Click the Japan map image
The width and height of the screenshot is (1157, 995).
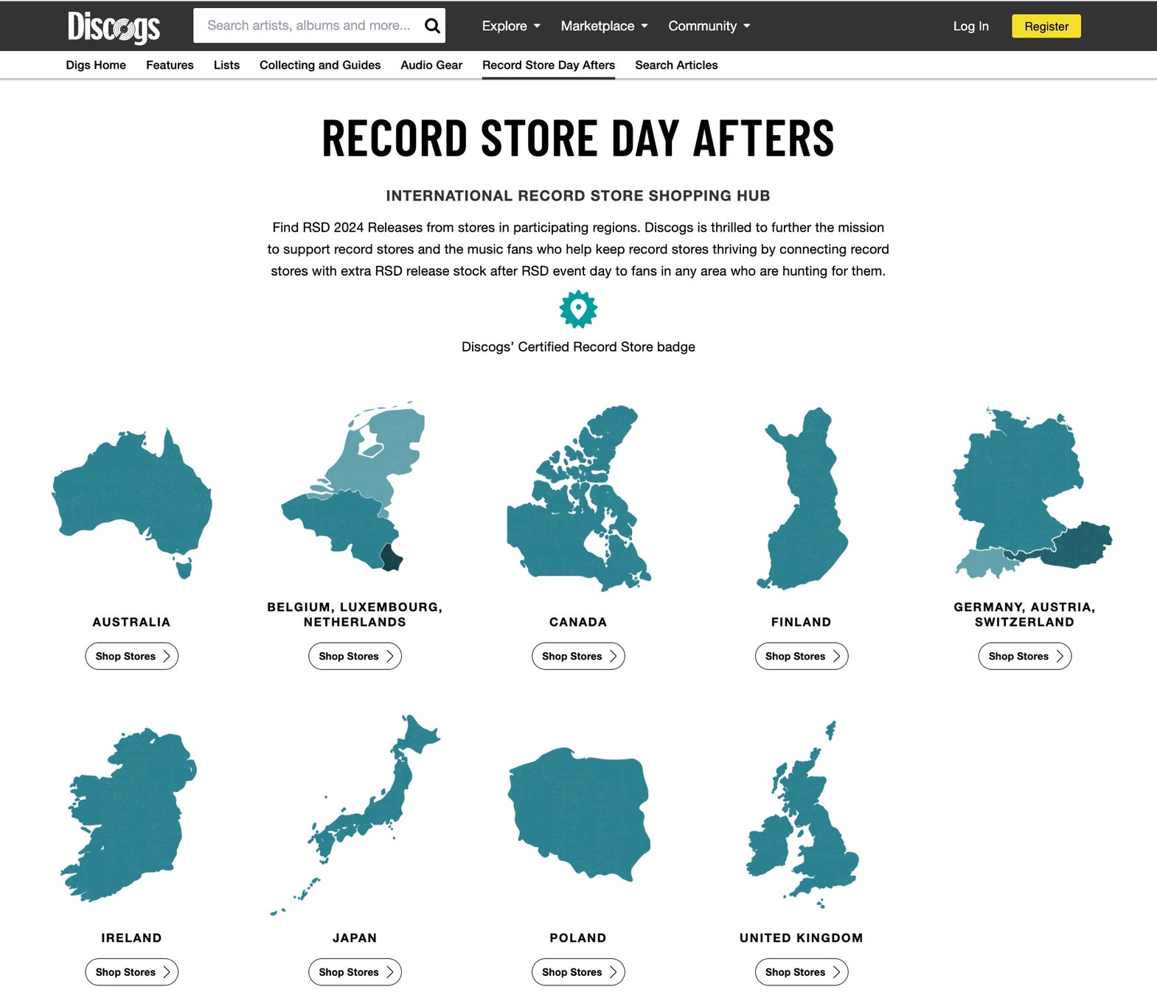point(355,814)
